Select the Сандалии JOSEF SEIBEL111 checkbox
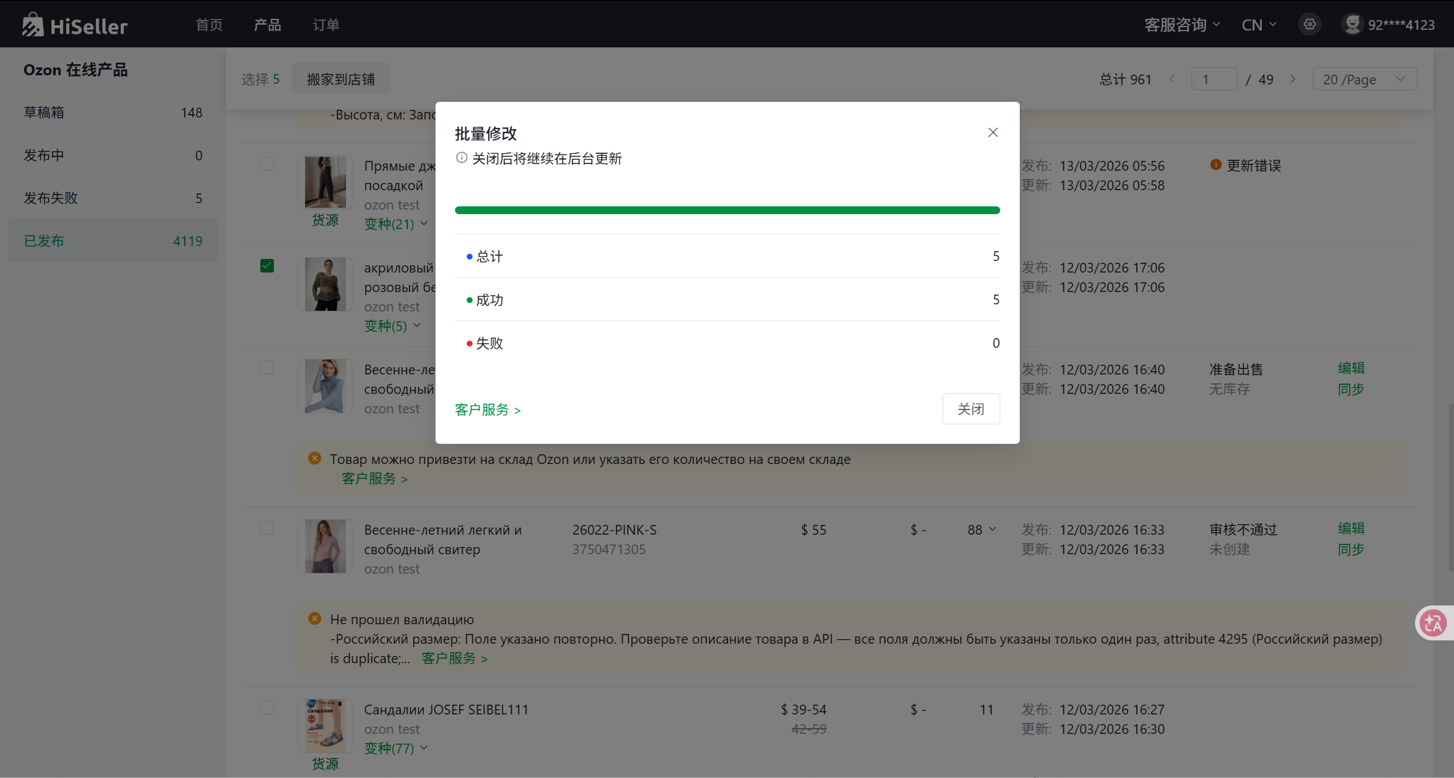1454x778 pixels. pos(267,707)
